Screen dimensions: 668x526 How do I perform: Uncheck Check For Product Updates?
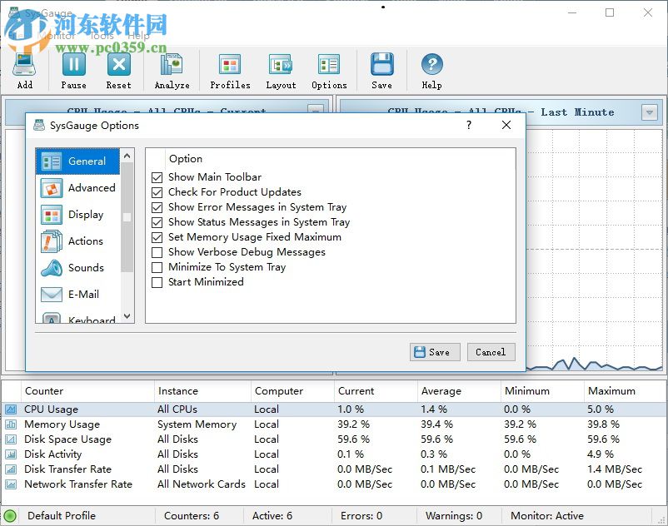157,192
